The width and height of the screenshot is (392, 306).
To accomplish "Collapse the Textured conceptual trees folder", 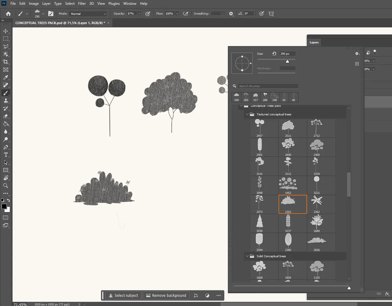I will coord(247,114).
